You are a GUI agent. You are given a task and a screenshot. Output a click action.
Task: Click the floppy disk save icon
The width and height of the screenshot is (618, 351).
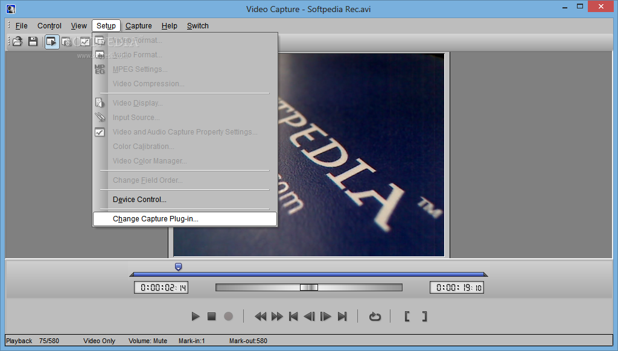pyautogui.click(x=33, y=42)
